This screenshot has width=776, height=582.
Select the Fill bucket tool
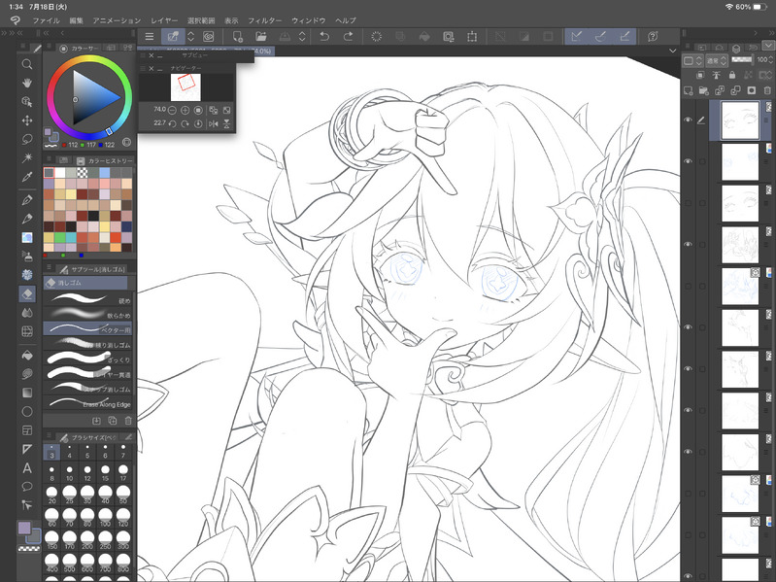pos(27,356)
